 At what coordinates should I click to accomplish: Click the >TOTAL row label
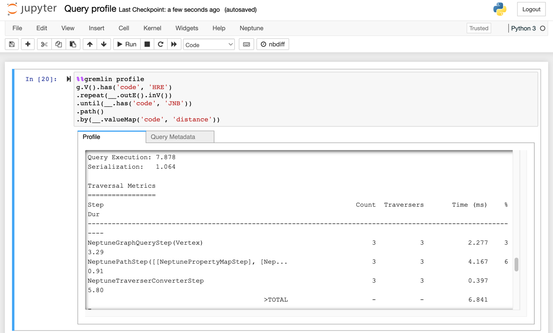(276, 300)
